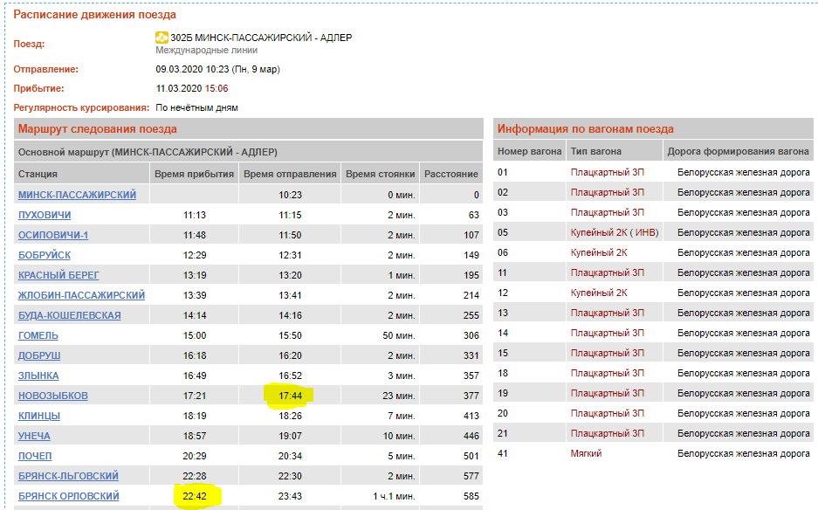Click the ДОБРУШ station link
This screenshot has height=510, width=818.
pyautogui.click(x=41, y=355)
